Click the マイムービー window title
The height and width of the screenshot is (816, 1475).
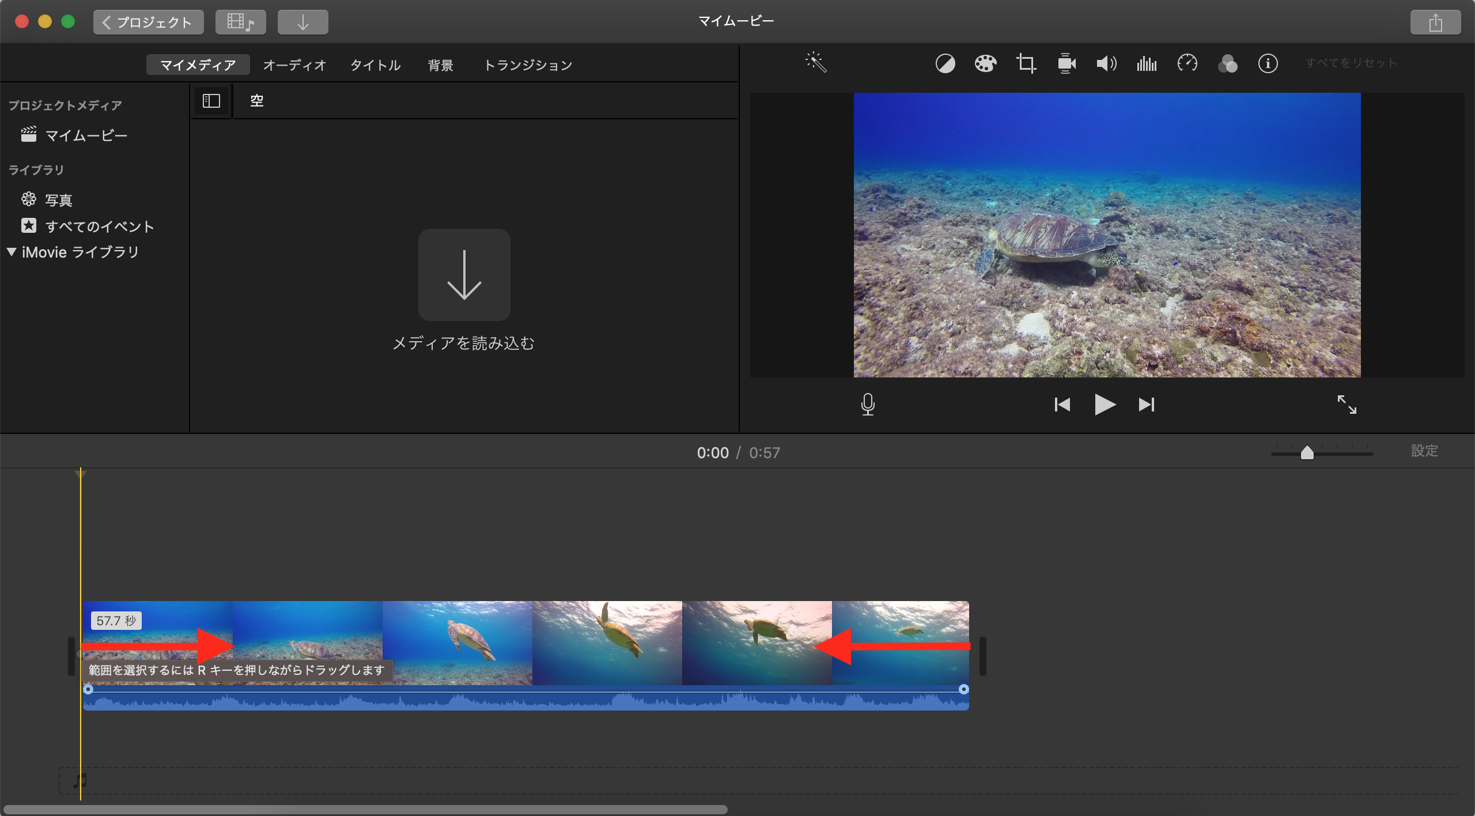(x=736, y=21)
